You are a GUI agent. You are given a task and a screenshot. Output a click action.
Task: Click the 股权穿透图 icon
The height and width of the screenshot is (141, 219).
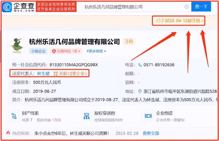87,116
